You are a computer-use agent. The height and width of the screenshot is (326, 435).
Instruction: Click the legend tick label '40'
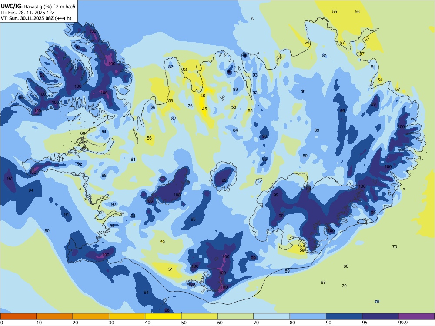coord(147,323)
